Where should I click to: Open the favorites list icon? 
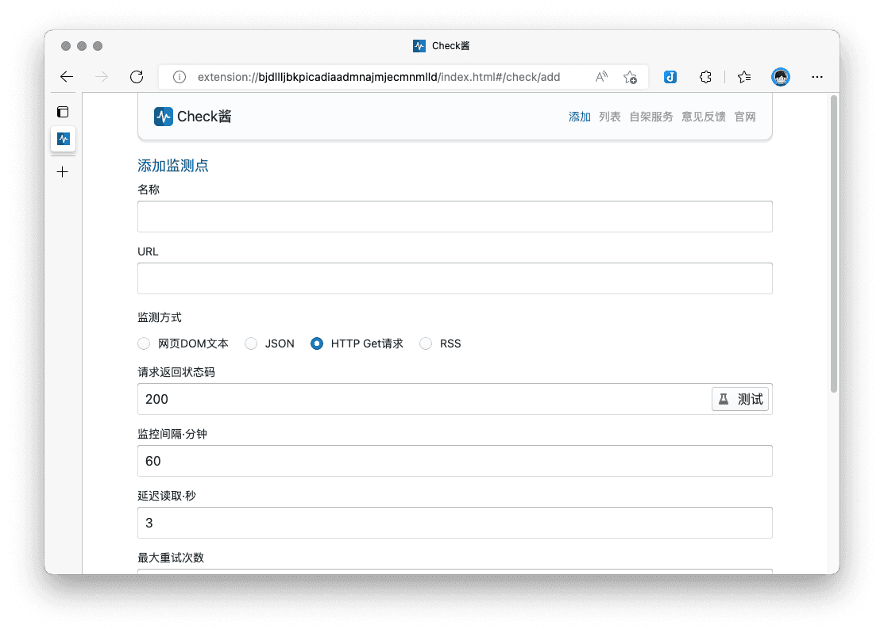click(744, 77)
